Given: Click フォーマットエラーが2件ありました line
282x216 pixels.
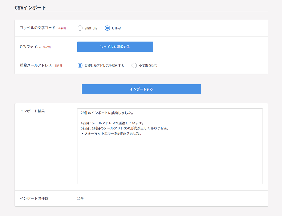Looking at the screenshot, I should point(111,133).
